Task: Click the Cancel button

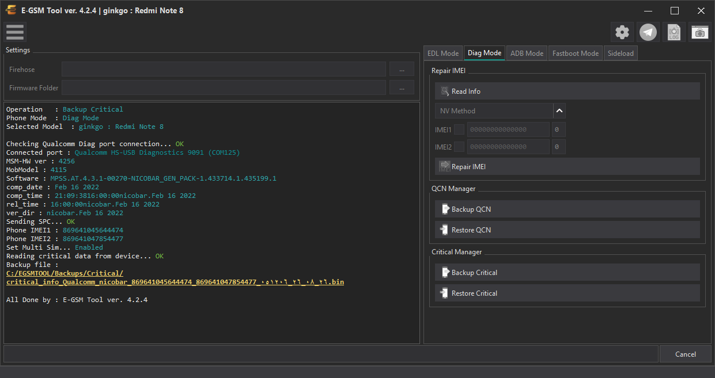Action: [x=685, y=354]
